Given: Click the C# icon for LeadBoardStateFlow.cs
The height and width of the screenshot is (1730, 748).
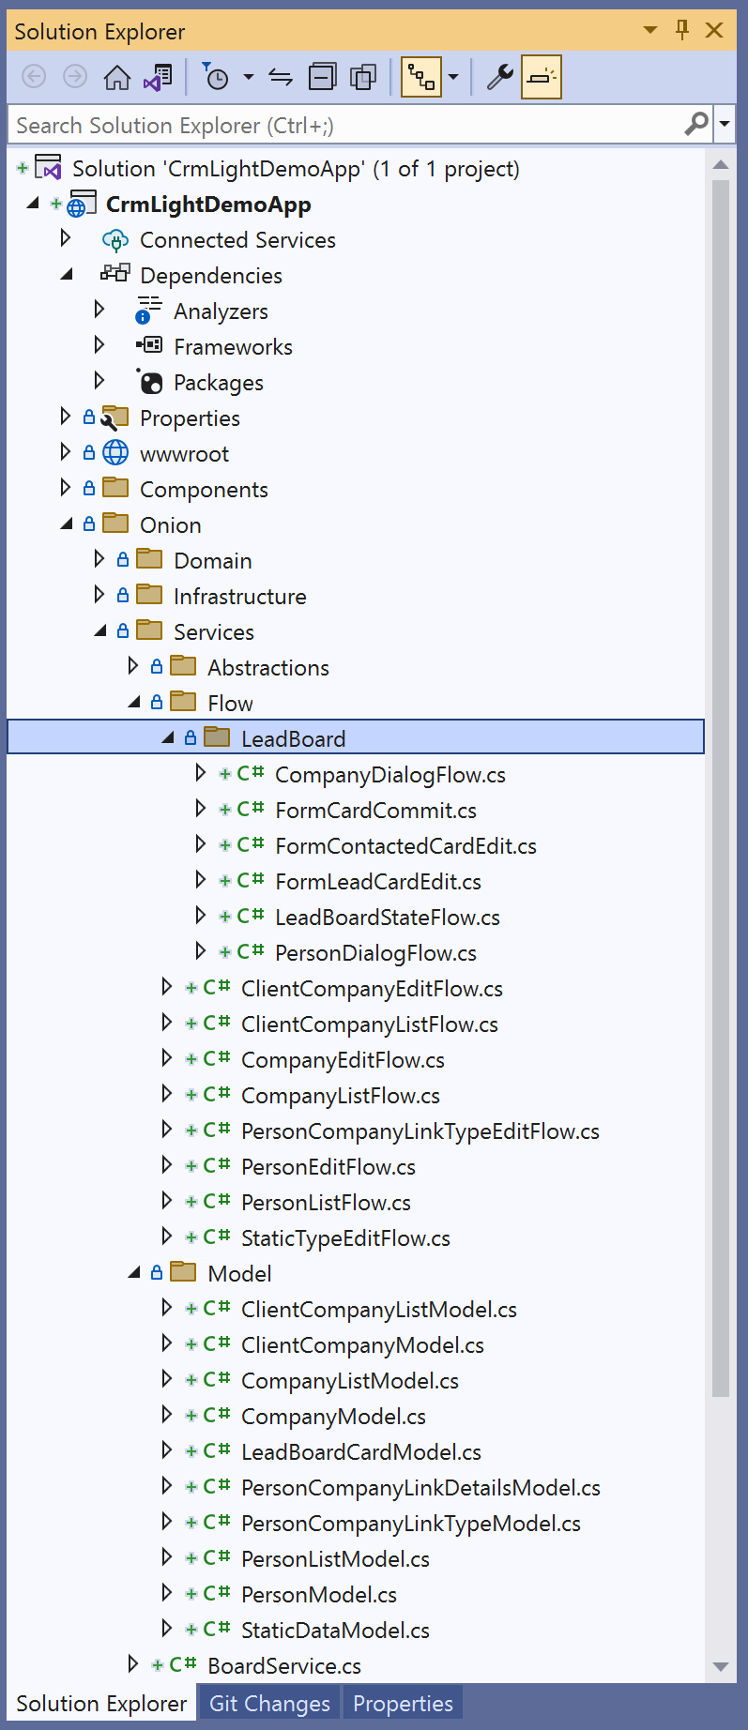Looking at the screenshot, I should click(x=251, y=917).
